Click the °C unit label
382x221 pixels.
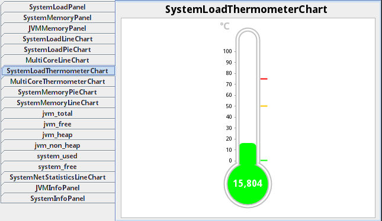click(x=224, y=26)
